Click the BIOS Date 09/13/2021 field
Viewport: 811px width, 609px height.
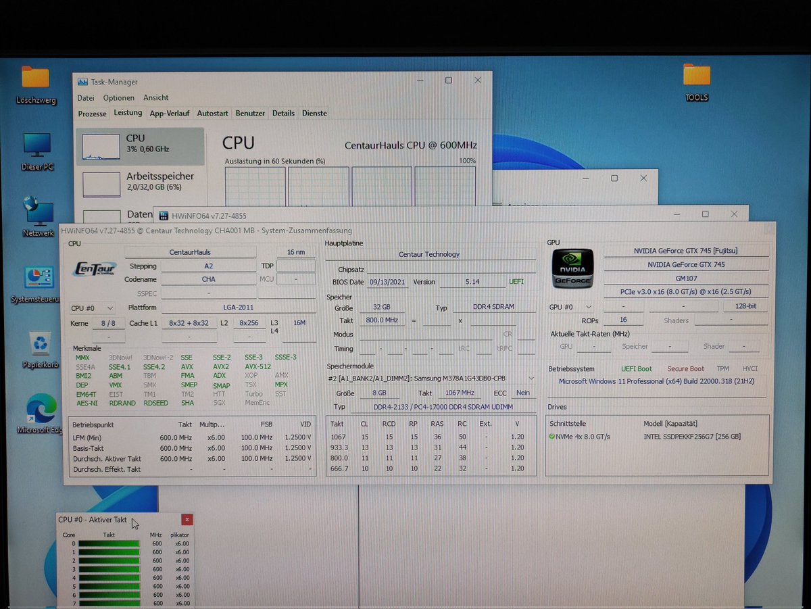click(387, 282)
